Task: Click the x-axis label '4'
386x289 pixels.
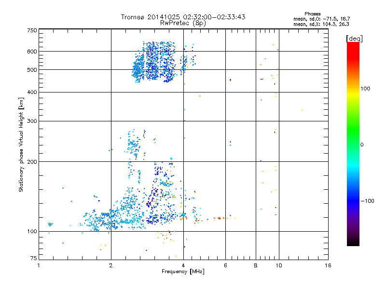Action: tap(183, 266)
